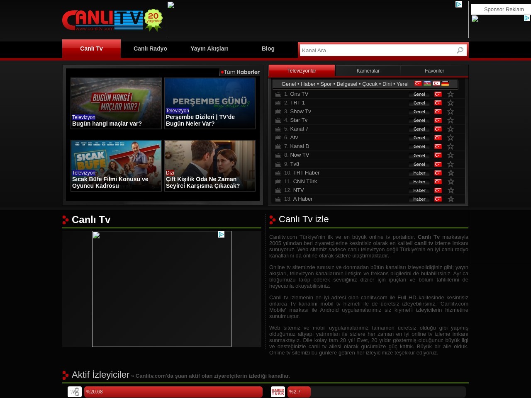Click the TV icon beside TRT Haber

point(278,173)
